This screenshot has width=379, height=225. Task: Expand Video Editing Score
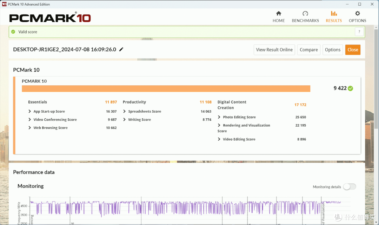coord(219,139)
